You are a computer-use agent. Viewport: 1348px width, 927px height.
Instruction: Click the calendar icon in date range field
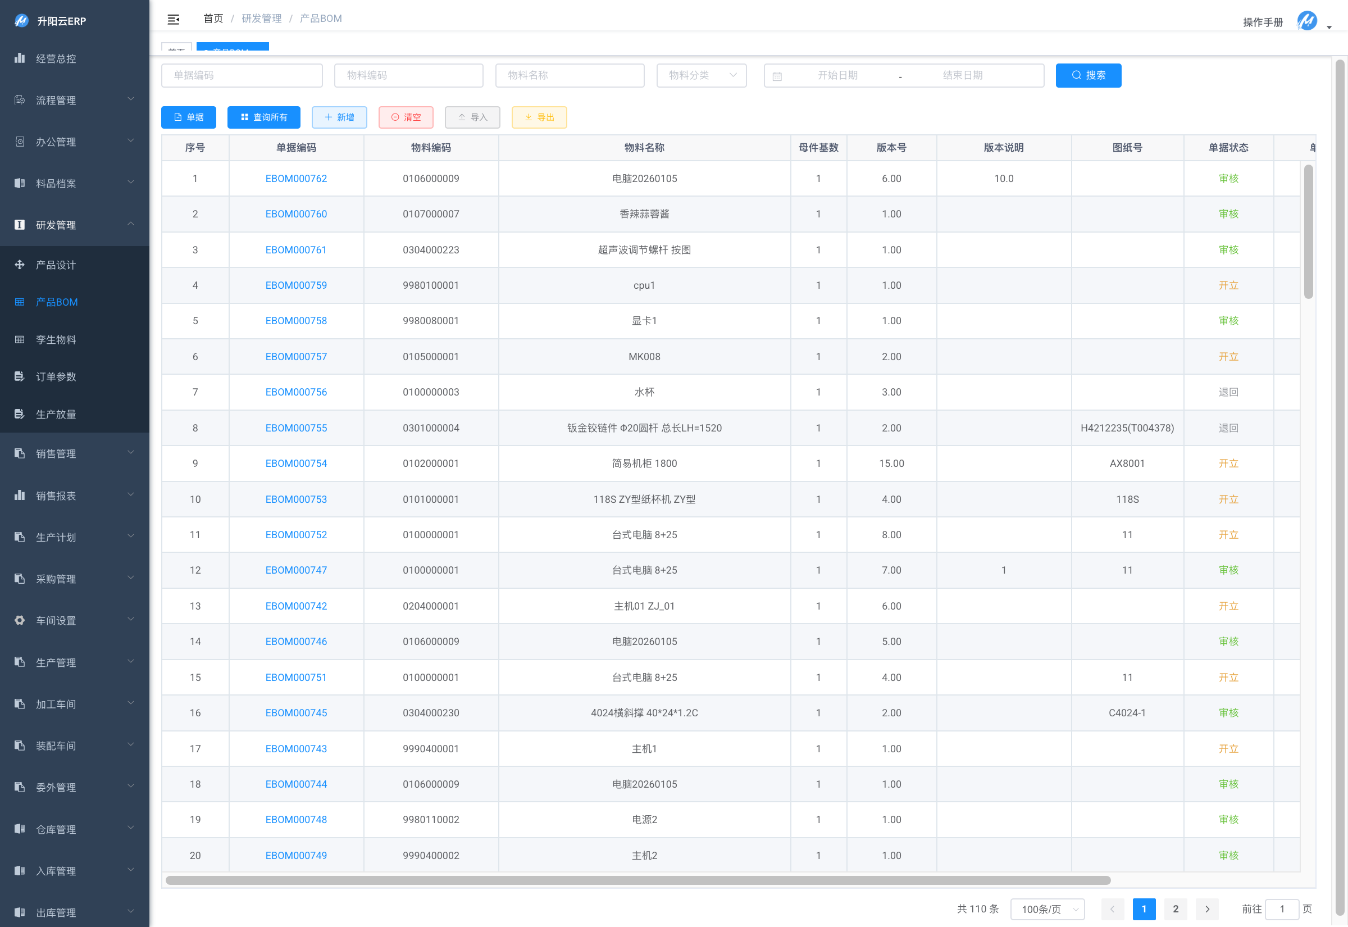coord(777,76)
